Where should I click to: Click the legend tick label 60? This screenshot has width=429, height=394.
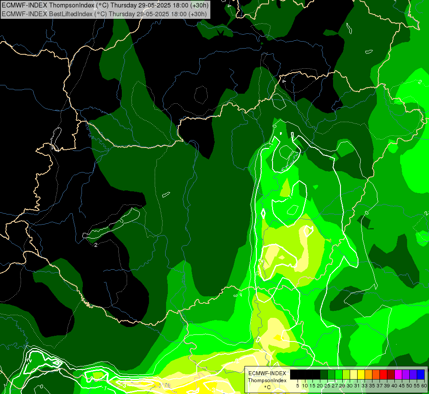click(424, 386)
